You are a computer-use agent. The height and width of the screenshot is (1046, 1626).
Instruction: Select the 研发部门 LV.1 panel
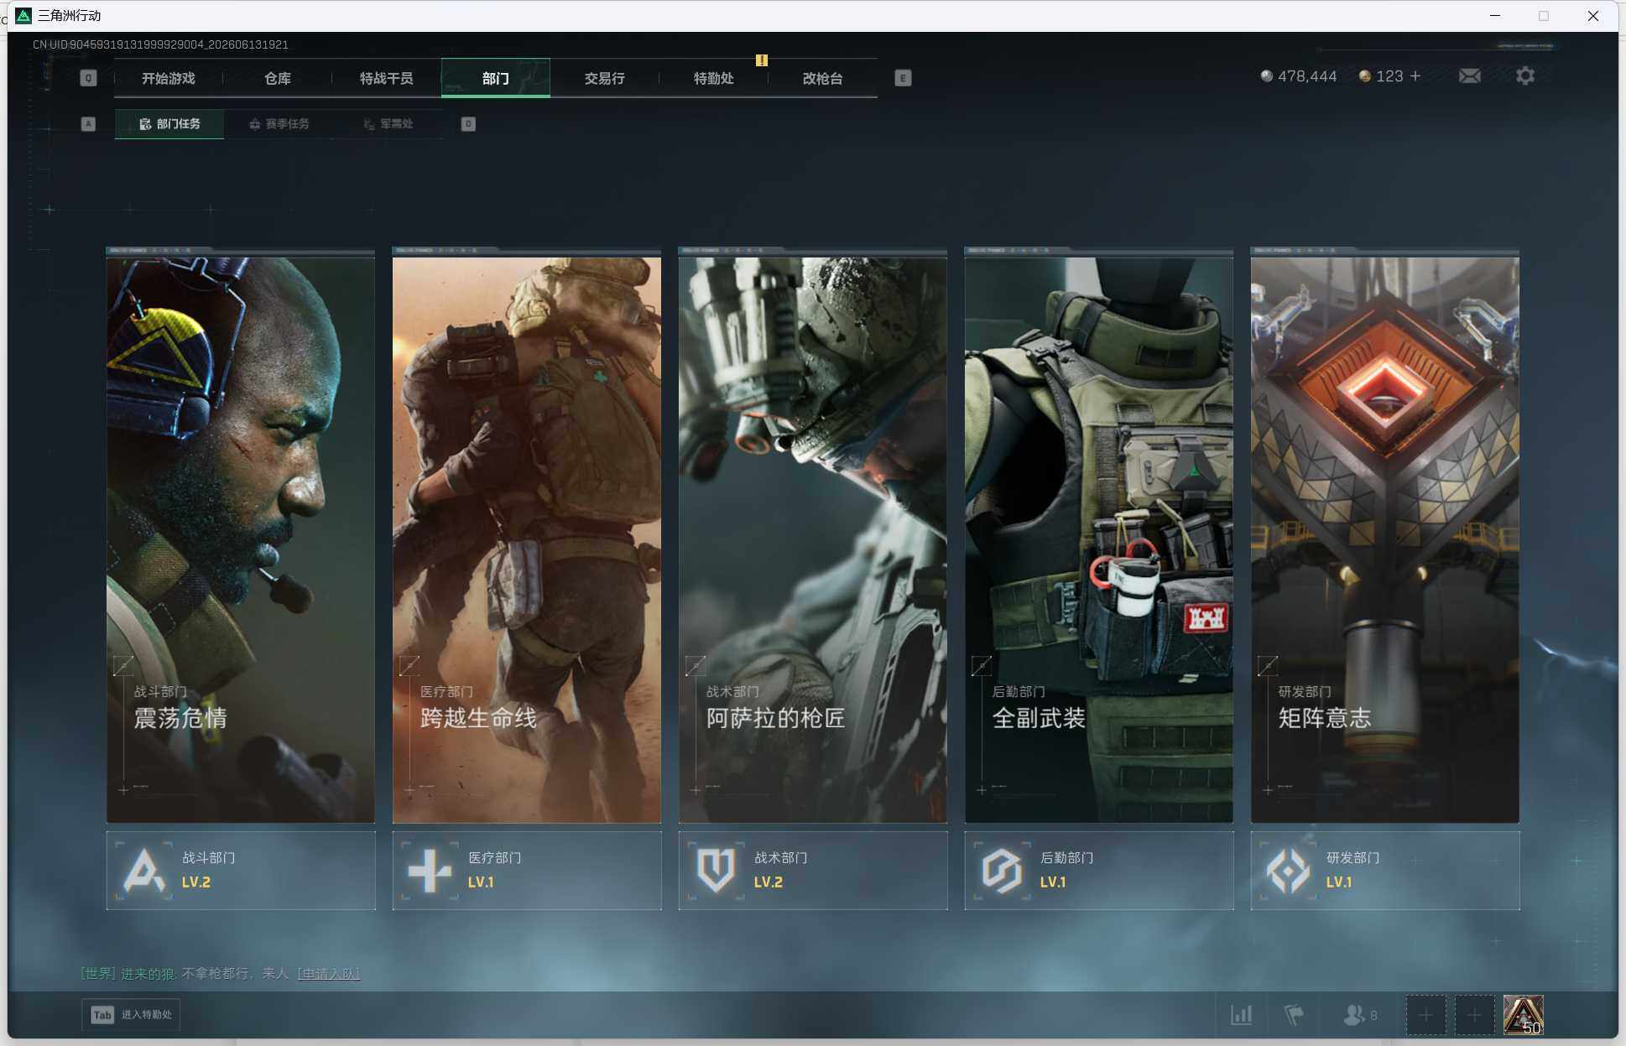tap(1385, 871)
